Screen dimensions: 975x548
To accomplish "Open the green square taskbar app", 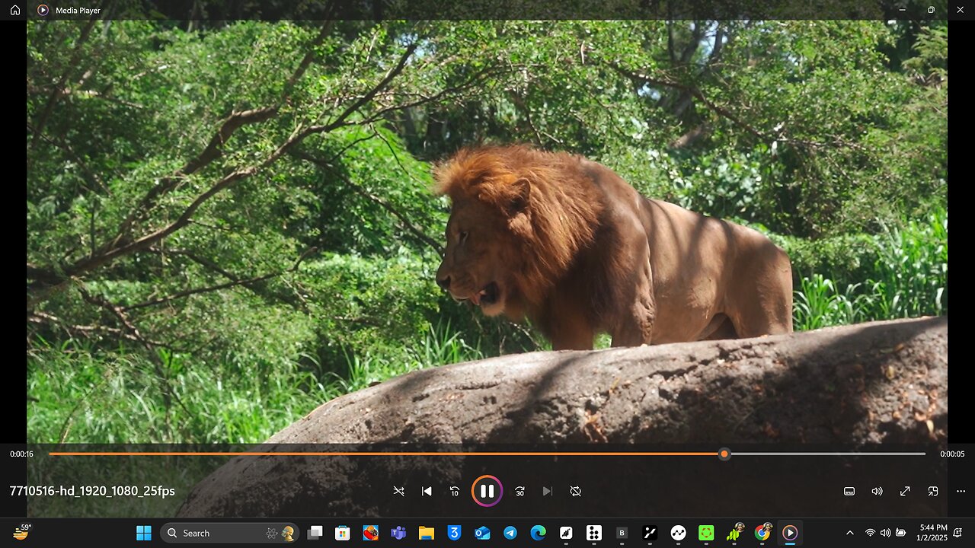I will tap(706, 533).
